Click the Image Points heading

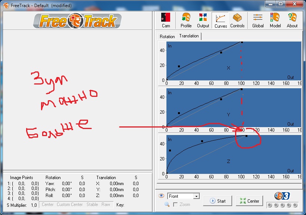[x=22, y=178]
